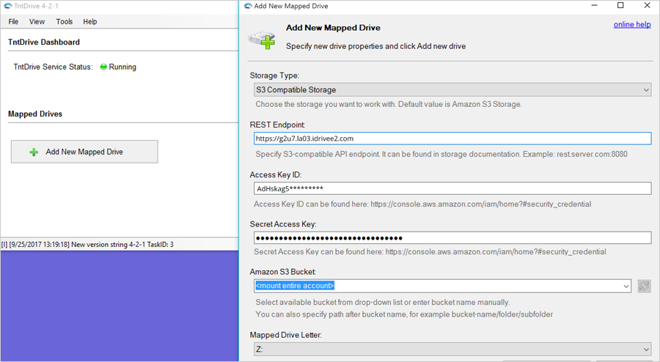Maximize the Add New Mapped Drive dialog
This screenshot has height=362, width=660.
click(620, 6)
